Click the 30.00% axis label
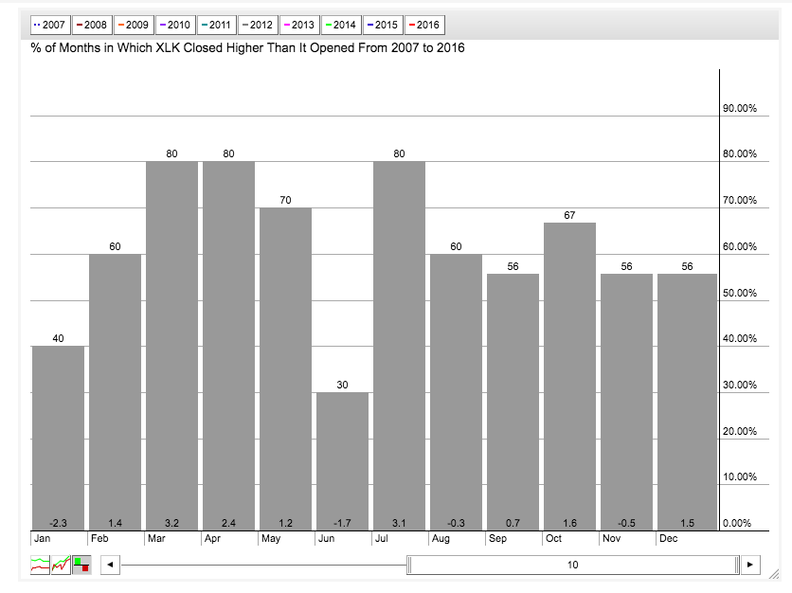The width and height of the screenshot is (792, 593). (740, 385)
